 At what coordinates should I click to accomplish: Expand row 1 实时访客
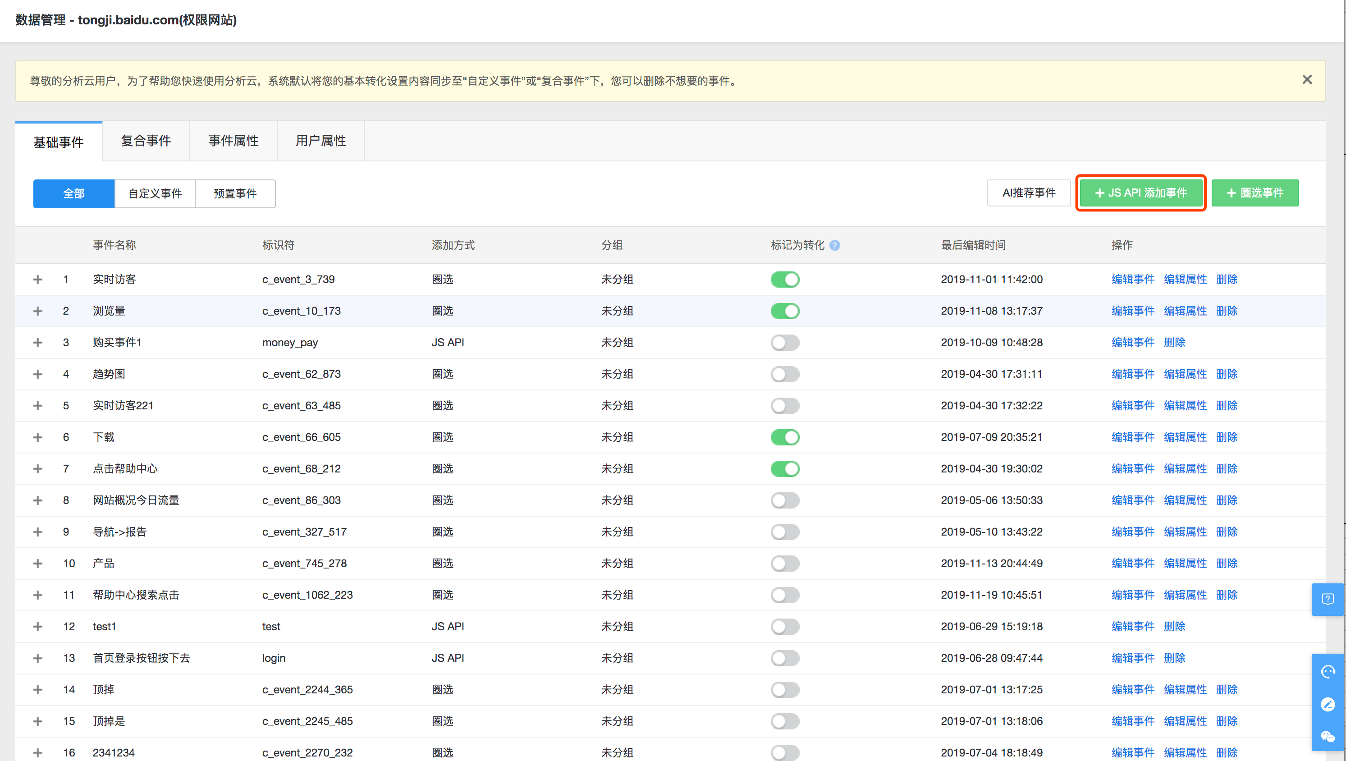(x=37, y=280)
